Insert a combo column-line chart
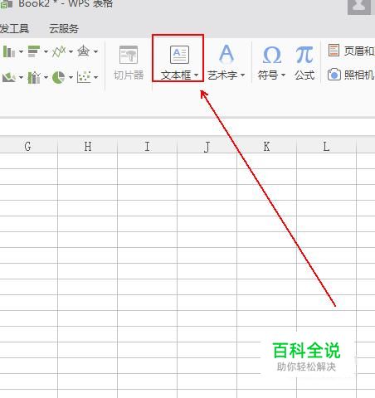Viewport: 375px width, 398px height. [34, 77]
